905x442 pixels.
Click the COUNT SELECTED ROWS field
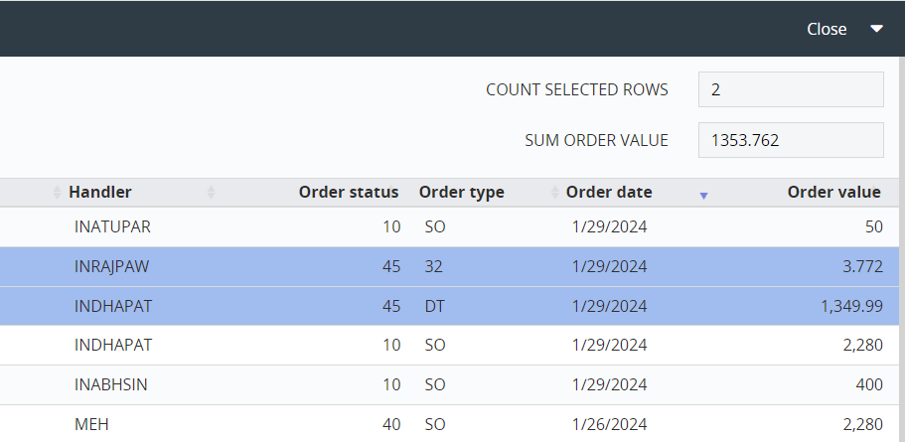791,89
